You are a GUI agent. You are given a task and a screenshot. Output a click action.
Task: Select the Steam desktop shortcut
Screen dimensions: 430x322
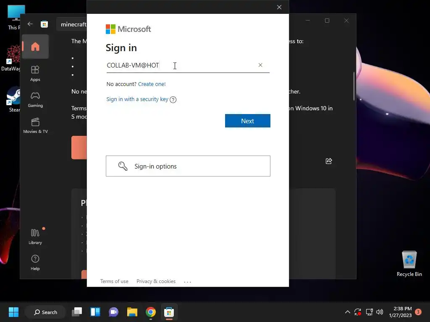pos(13,100)
